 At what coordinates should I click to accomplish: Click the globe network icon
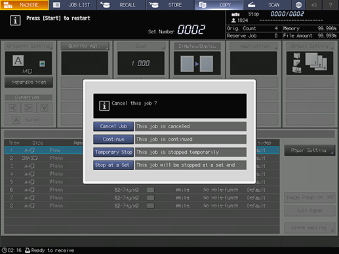[x=298, y=5]
